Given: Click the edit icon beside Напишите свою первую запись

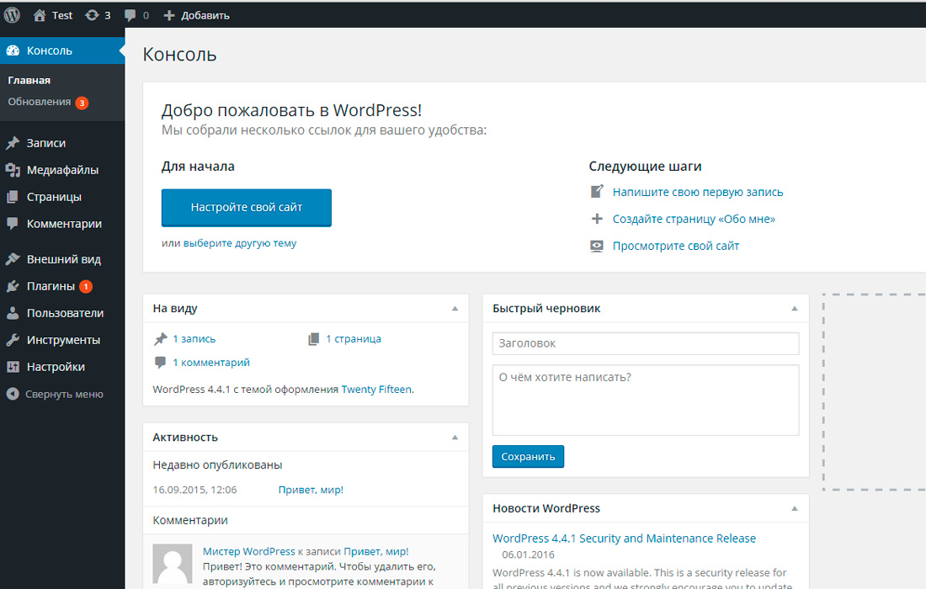Looking at the screenshot, I should tap(597, 192).
